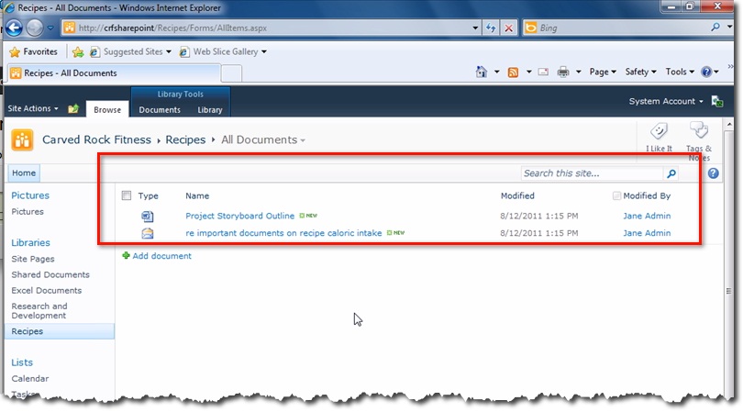Toggle the select-all checkbox beside Type

[x=127, y=195]
